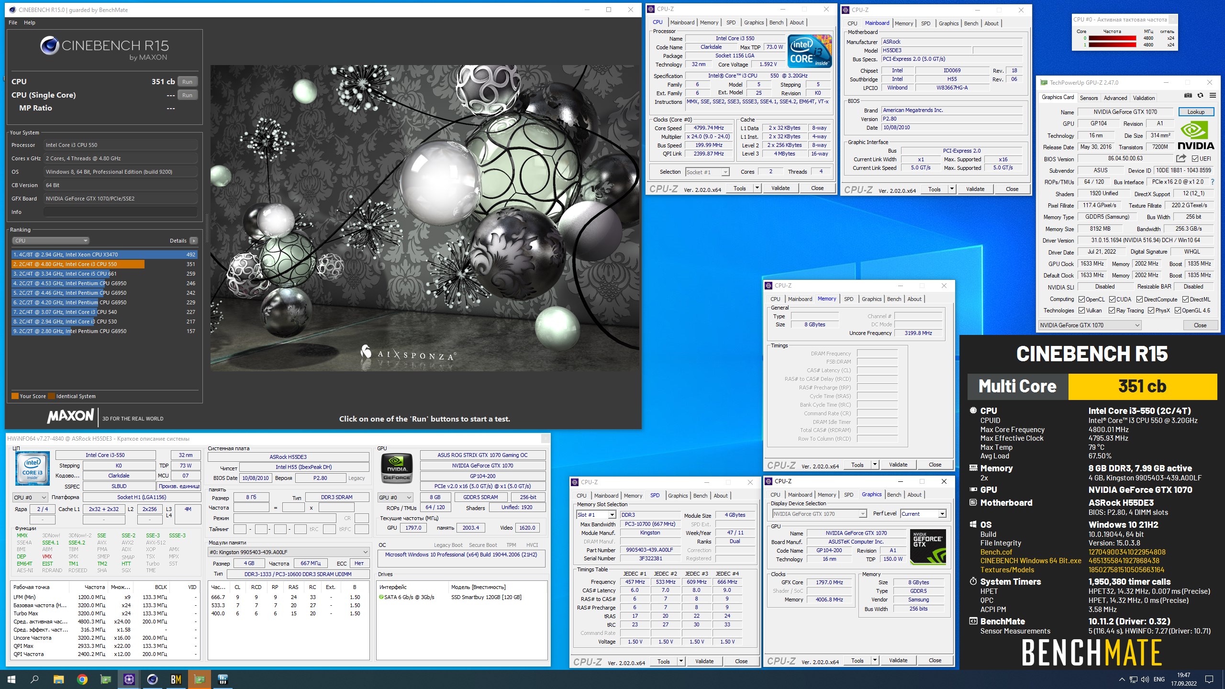This screenshot has height=689, width=1225.
Task: Launch Google Chrome from the taskbar
Action: (82, 679)
